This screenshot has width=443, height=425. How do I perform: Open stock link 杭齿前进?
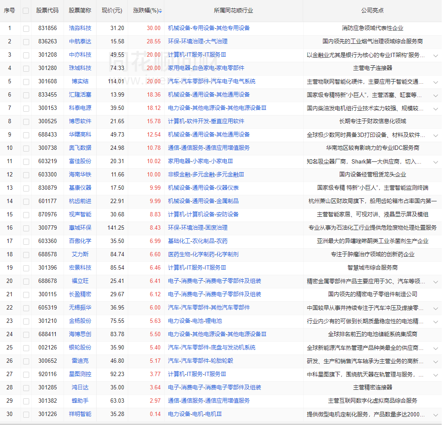80,201
